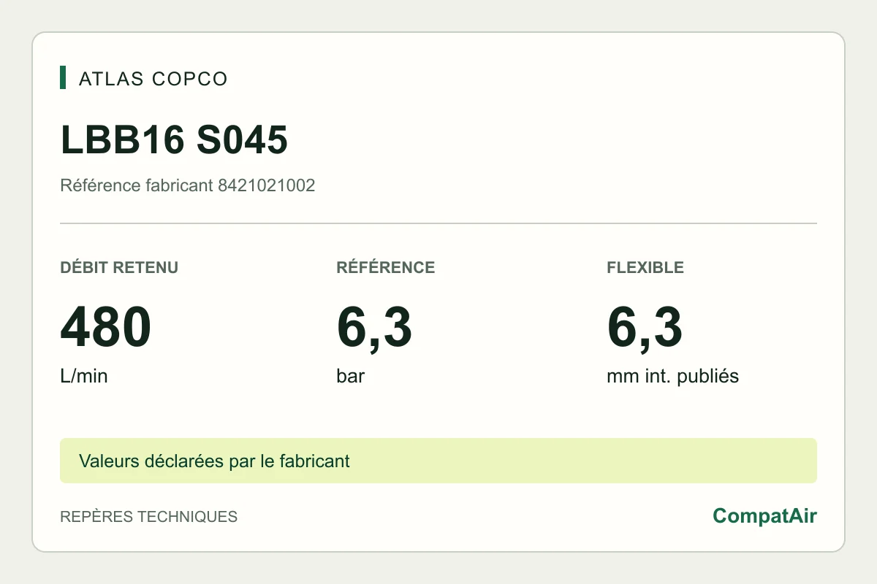This screenshot has height=584, width=877.
Task: Click the bar unit label
Action: click(351, 377)
